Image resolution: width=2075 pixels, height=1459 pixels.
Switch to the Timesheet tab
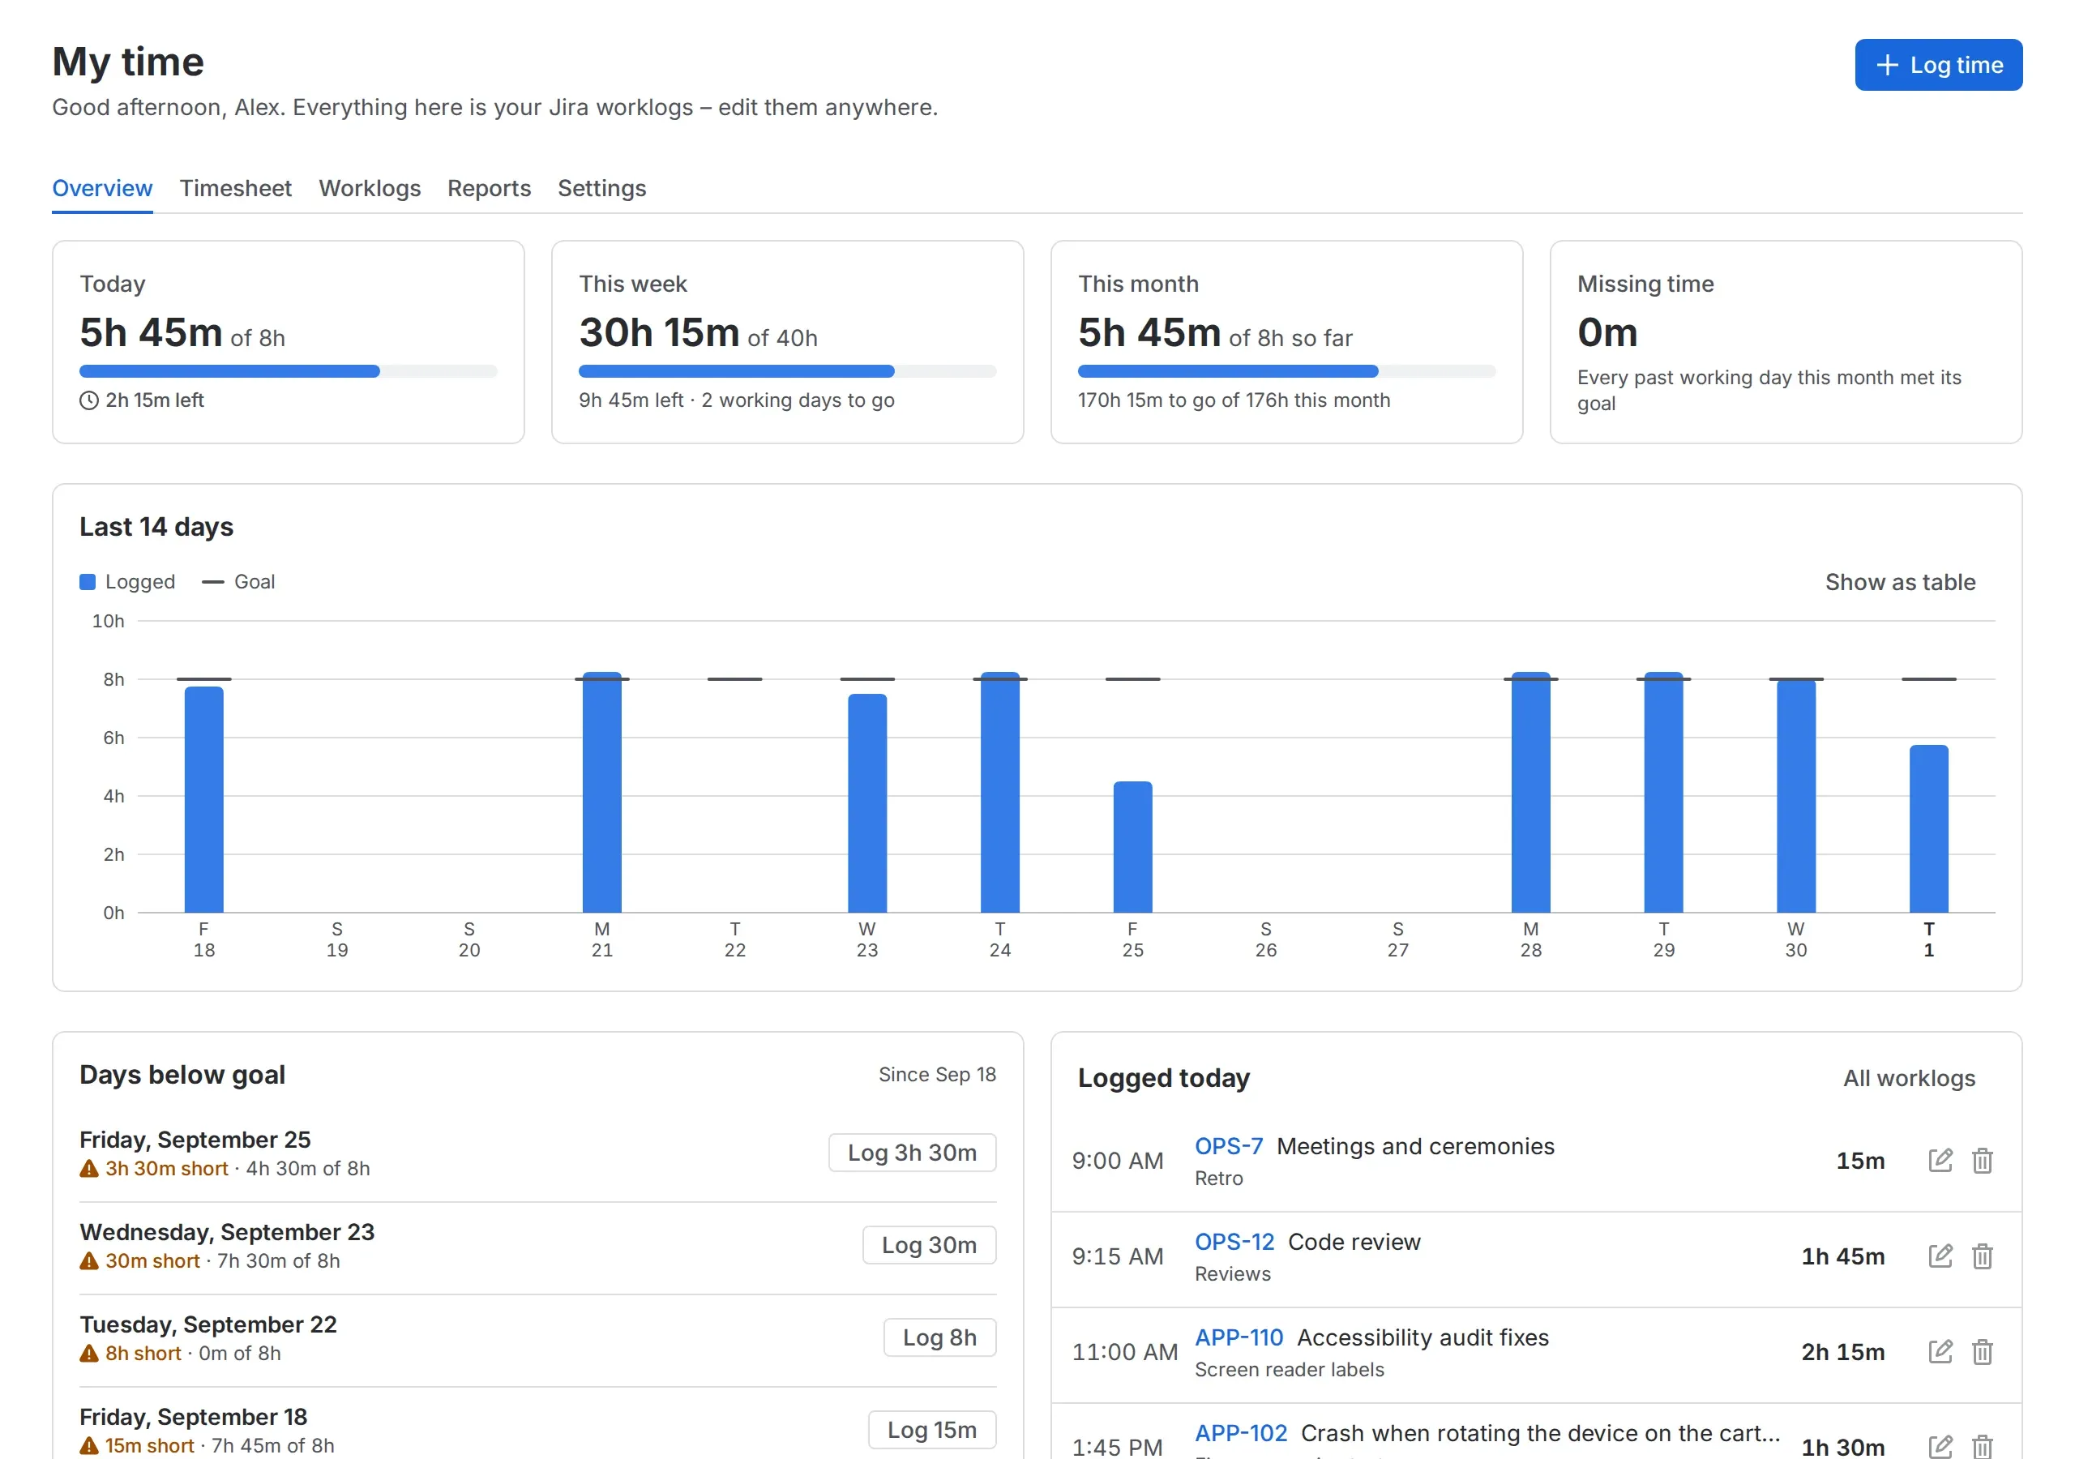pyautogui.click(x=236, y=188)
